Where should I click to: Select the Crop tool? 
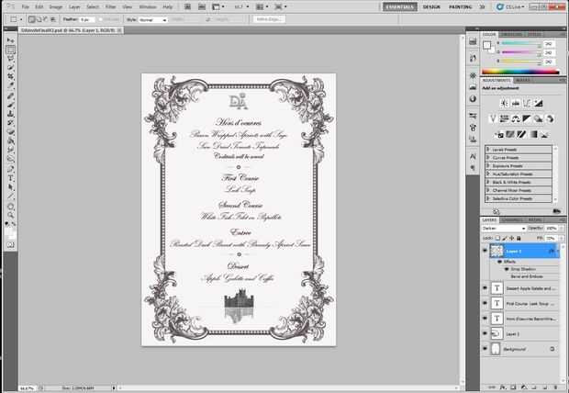11,77
